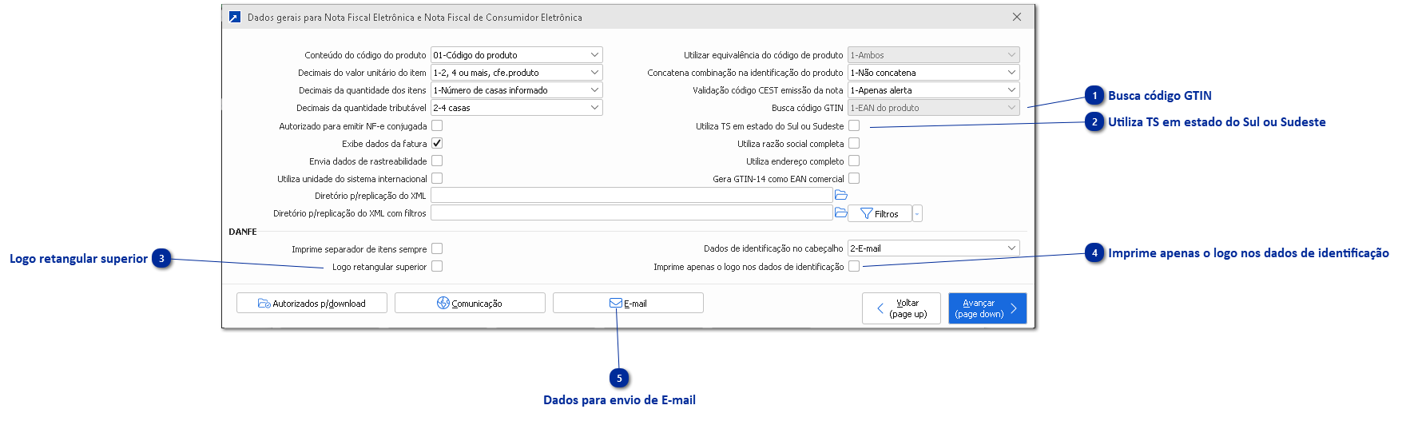Click the Diretório p/replicação do XML field
This screenshot has width=1402, height=421.
[632, 195]
